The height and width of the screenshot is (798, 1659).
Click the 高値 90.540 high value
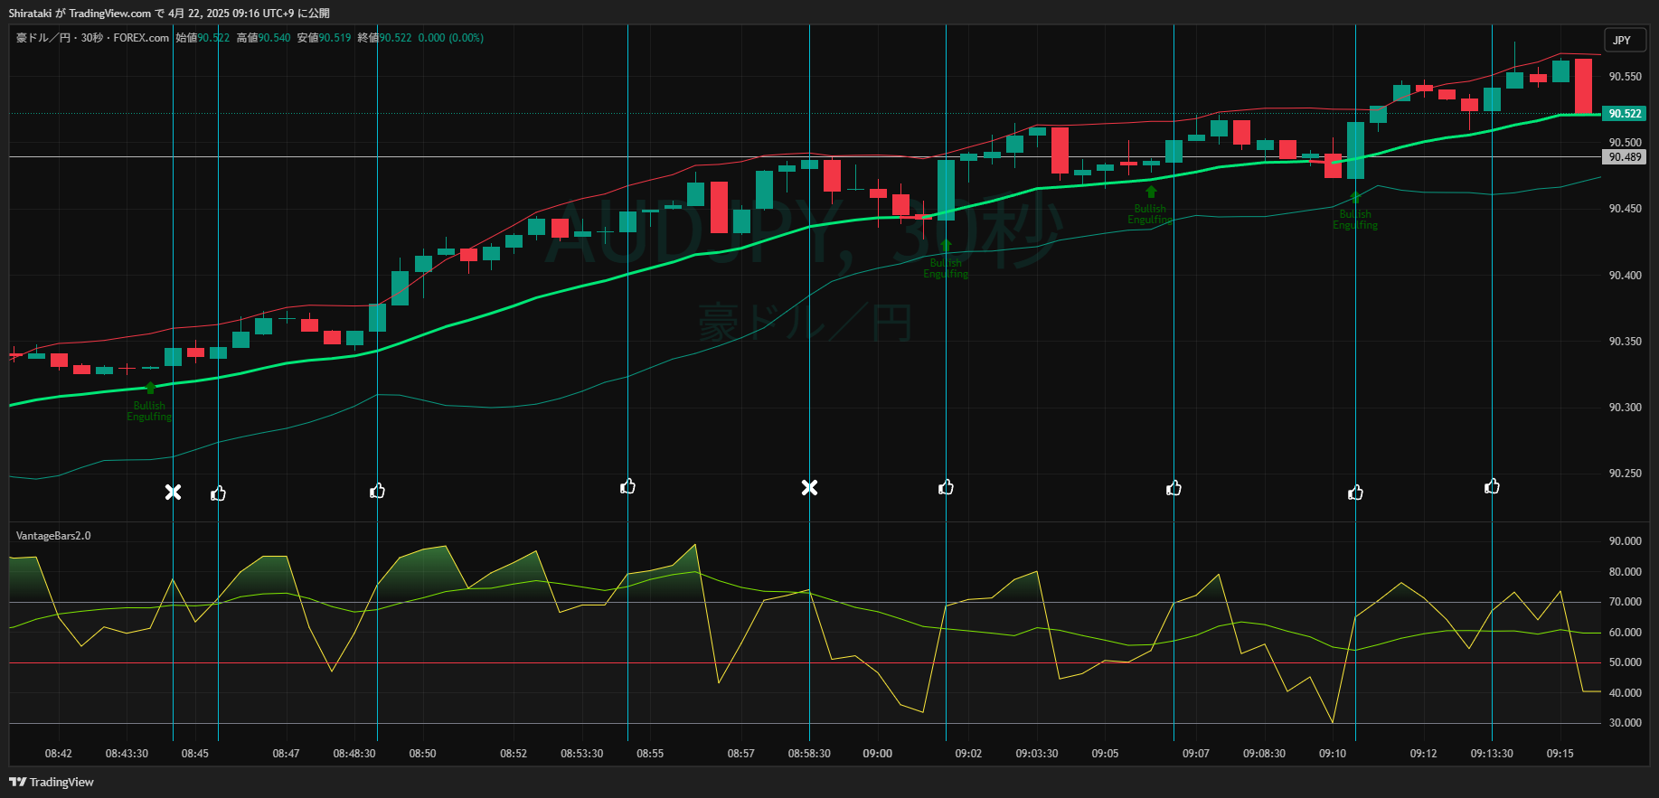(264, 38)
